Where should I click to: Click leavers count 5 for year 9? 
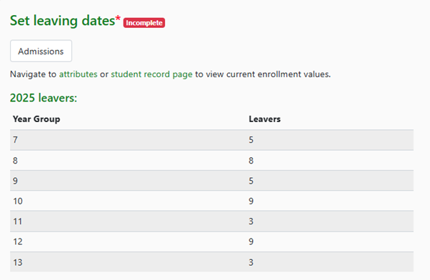(330, 181)
